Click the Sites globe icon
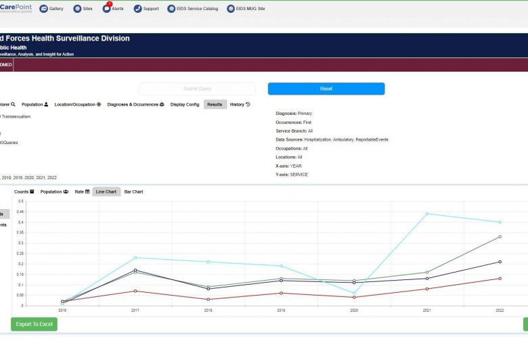Image resolution: width=528 pixels, height=349 pixels. 76,9
